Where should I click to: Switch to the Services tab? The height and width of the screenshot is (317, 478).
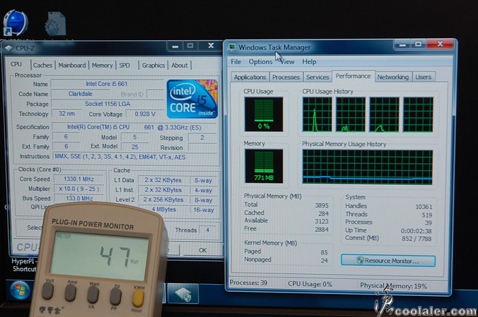(318, 77)
